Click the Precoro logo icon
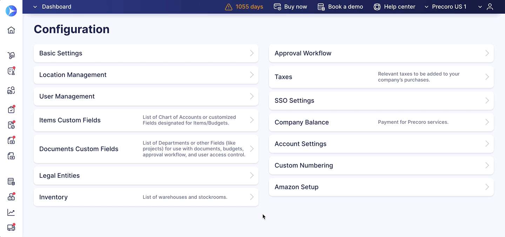Image resolution: width=505 pixels, height=237 pixels. (11, 11)
